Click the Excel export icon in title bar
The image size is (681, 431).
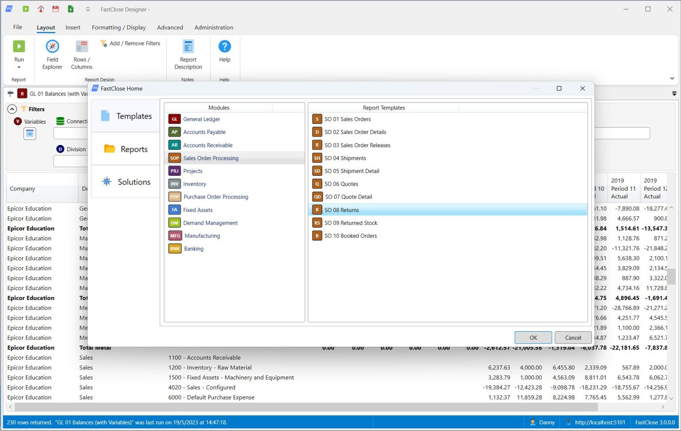point(70,9)
